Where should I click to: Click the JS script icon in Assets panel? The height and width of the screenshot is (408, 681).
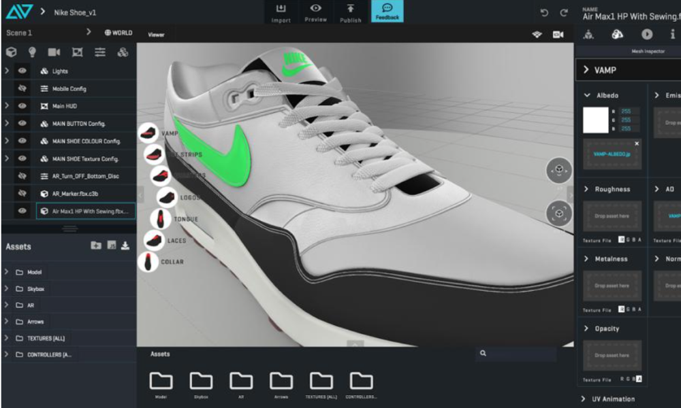[112, 245]
